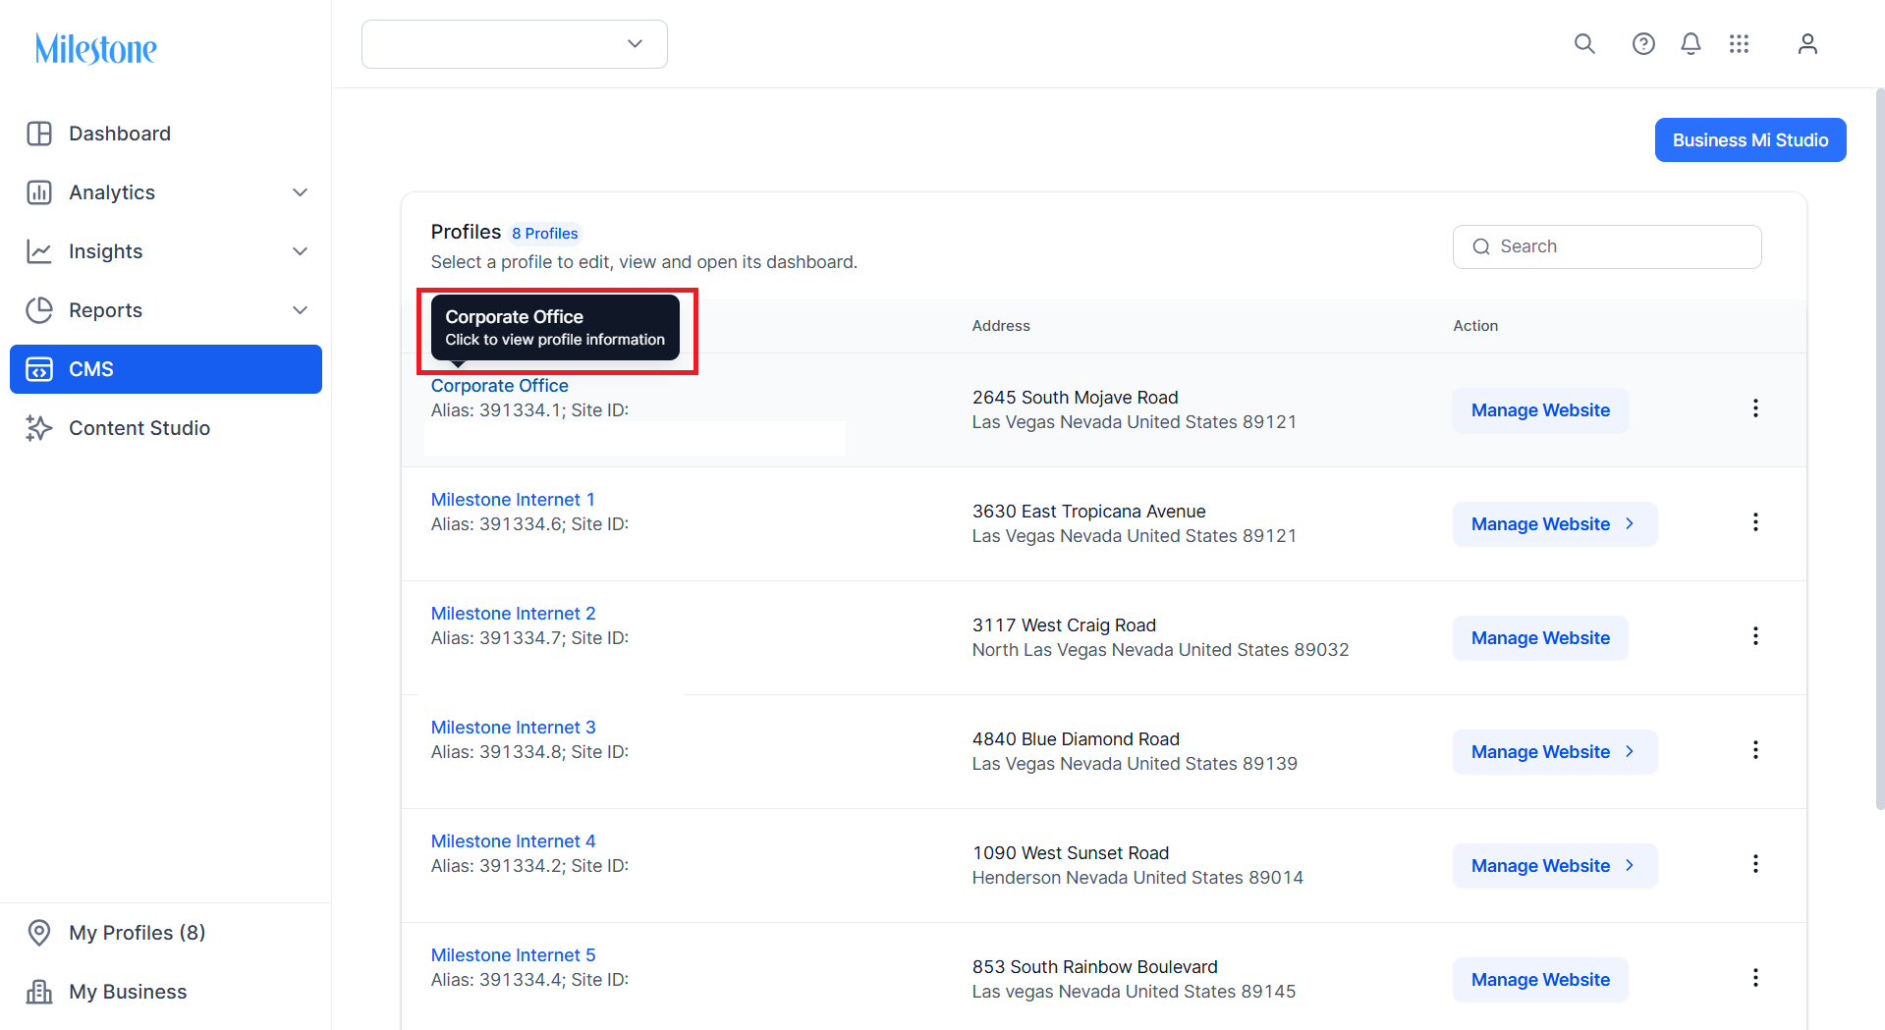Screen dimensions: 1885x1030
Task: Open the apps grid launcher
Action: point(1739,43)
